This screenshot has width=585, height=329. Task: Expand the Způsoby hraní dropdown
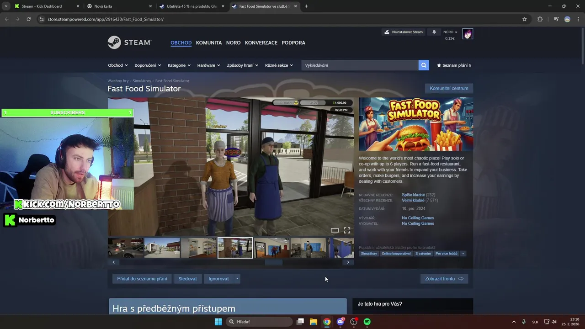pos(243,65)
